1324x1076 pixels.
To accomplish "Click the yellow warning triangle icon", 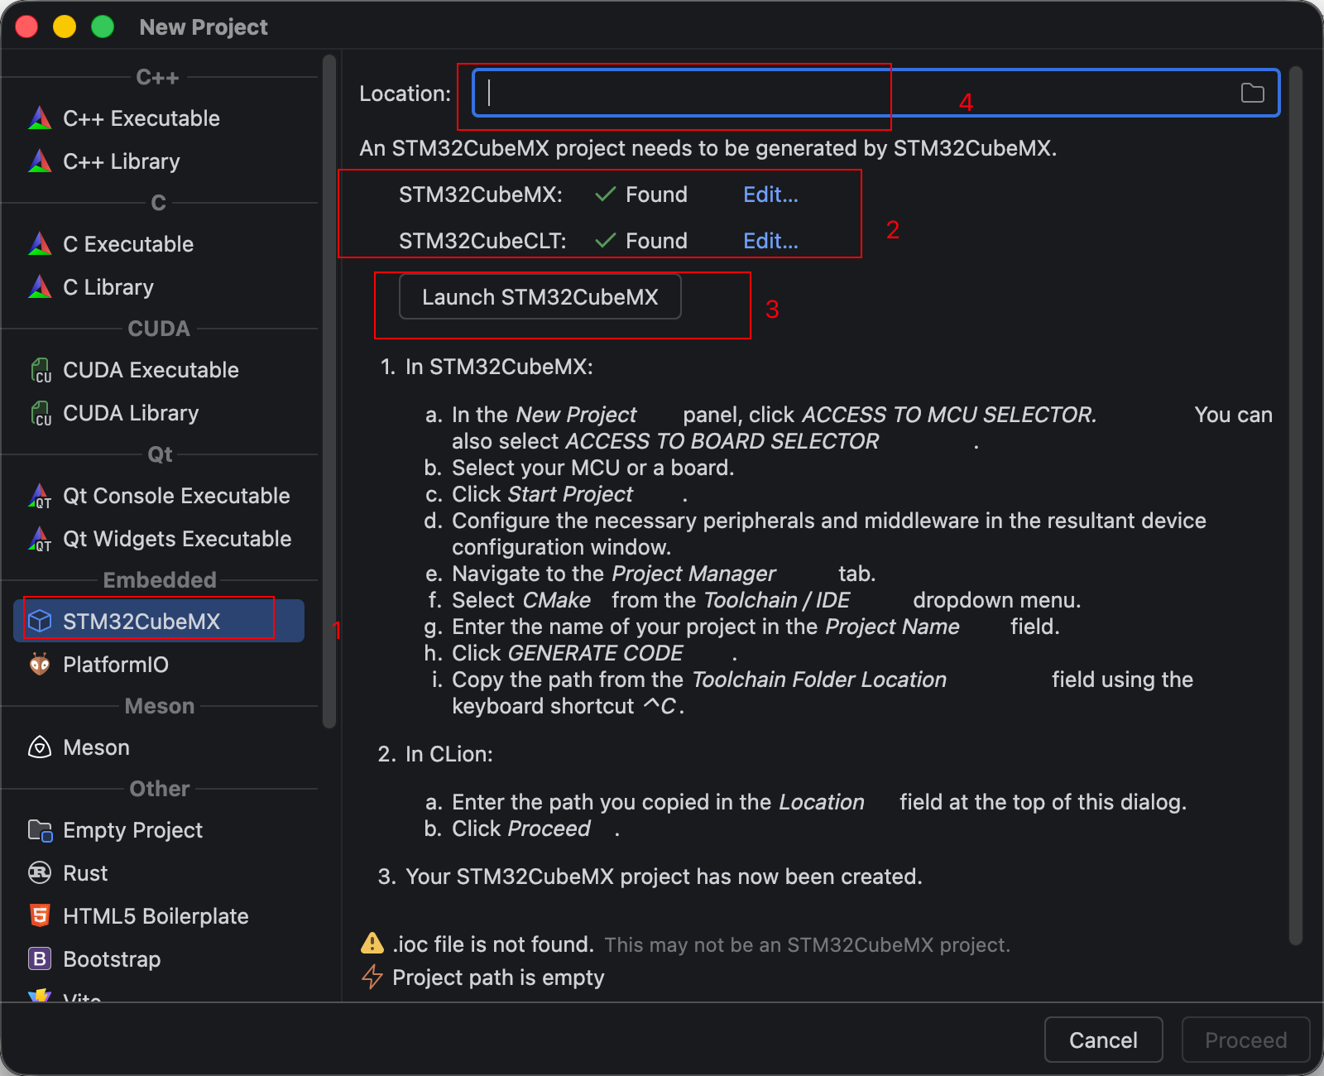I will 372,944.
